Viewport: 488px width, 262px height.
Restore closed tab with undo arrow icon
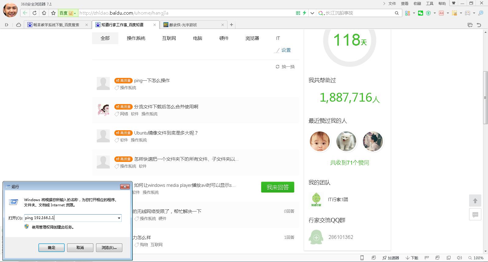pyautogui.click(x=479, y=25)
